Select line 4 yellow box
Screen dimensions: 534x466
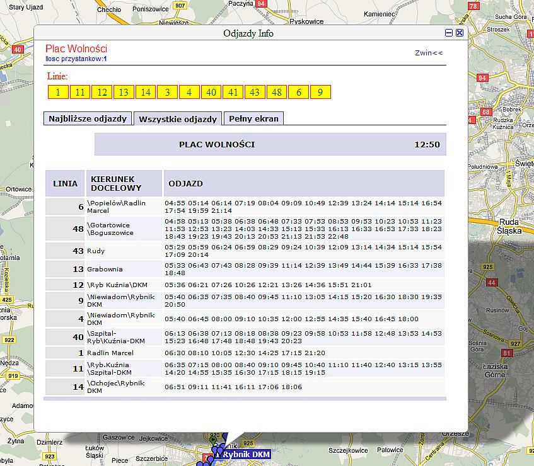coord(189,92)
